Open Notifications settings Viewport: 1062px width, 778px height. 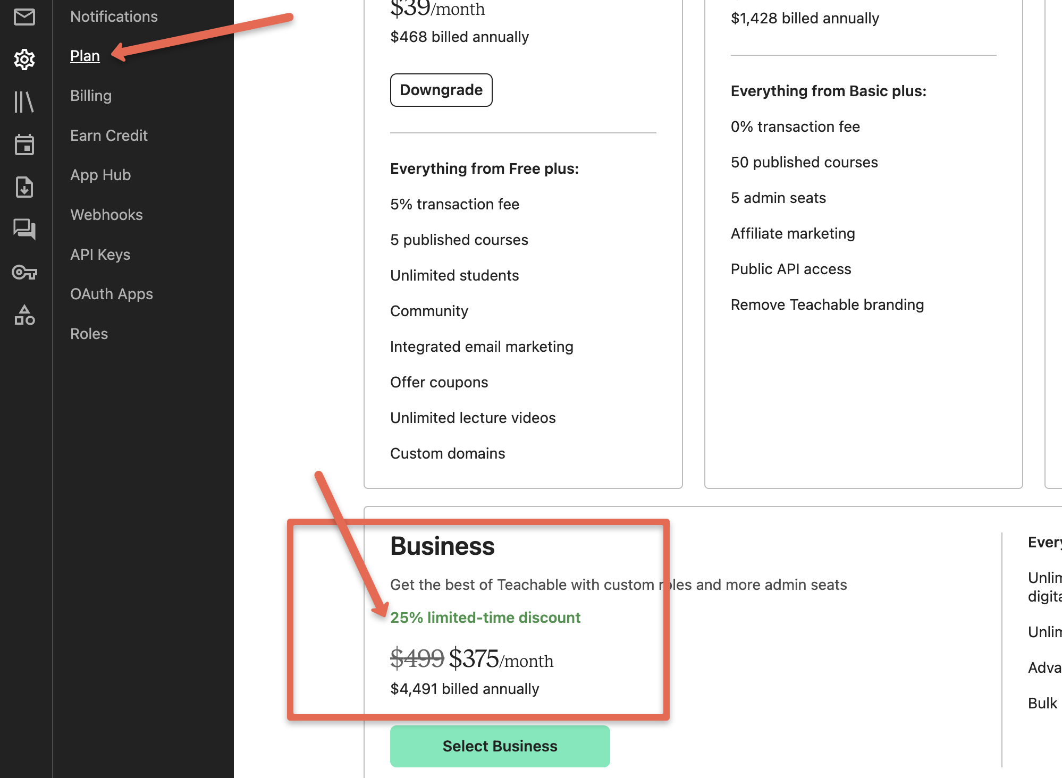(114, 16)
